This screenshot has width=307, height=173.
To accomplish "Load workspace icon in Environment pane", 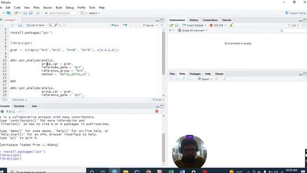I will pos(171,25).
